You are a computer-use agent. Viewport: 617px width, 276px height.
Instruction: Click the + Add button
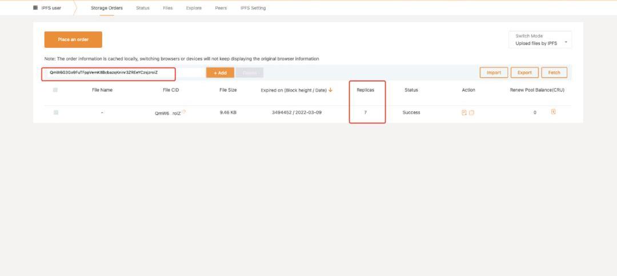(x=220, y=73)
